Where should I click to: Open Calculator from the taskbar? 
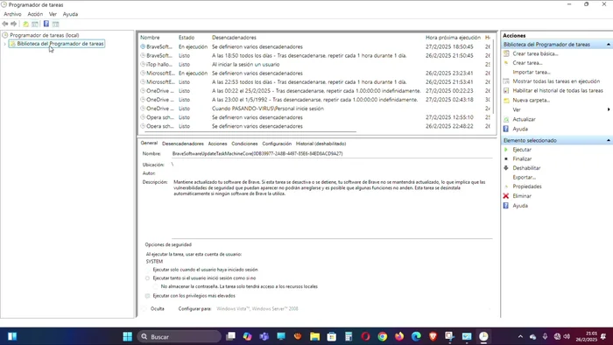tap(349, 336)
